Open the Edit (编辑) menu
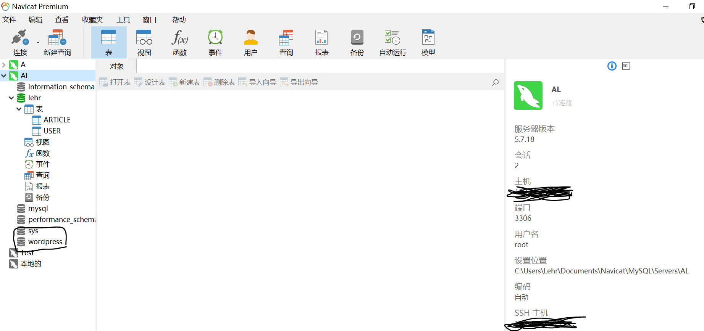The height and width of the screenshot is (331, 704). 36,19
